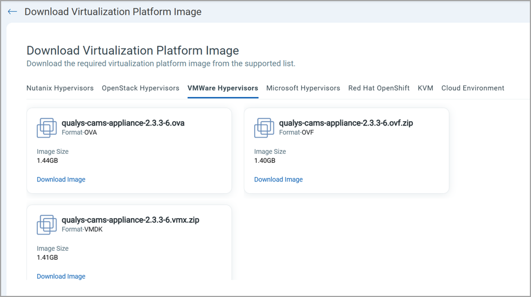The image size is (531, 297).
Task: Click the Format-OVF label
Action: [297, 132]
